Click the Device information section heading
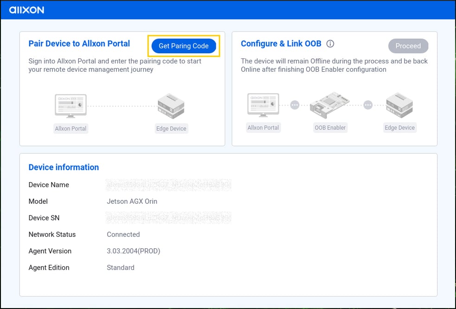 coord(64,167)
